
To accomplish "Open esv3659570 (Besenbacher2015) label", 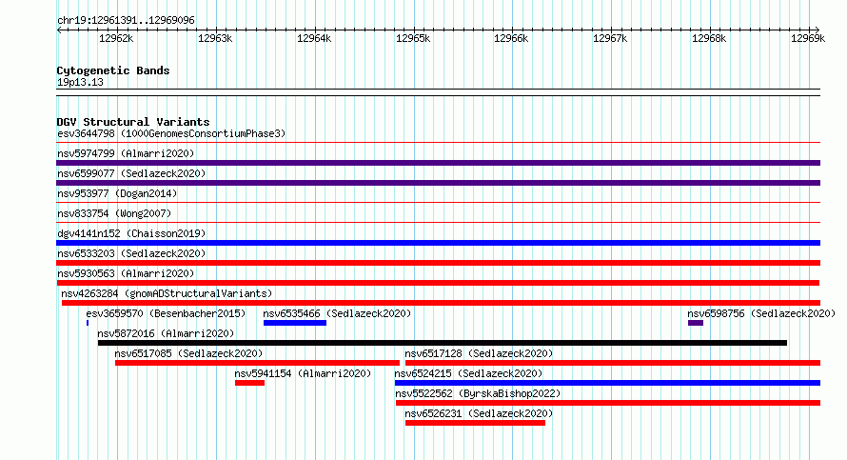I will (166, 313).
